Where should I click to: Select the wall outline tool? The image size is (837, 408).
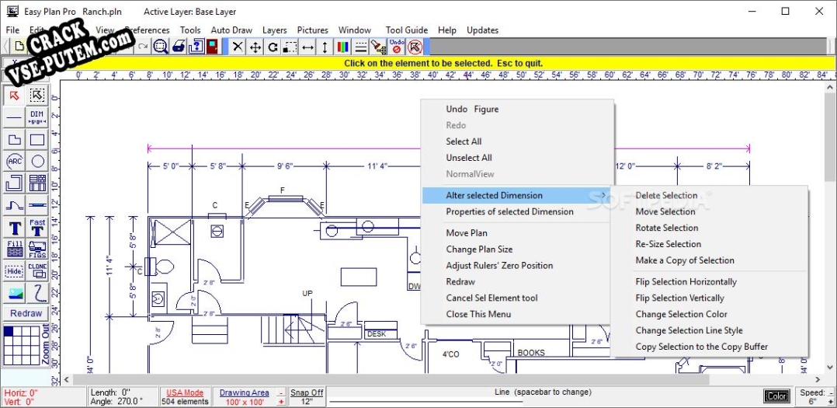pos(15,183)
